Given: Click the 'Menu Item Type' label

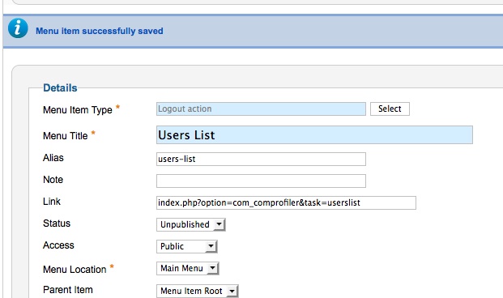Looking at the screenshot, I should pyautogui.click(x=78, y=110).
